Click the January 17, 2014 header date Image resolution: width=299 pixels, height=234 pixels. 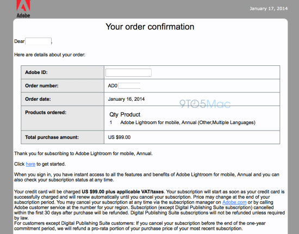(269, 9)
